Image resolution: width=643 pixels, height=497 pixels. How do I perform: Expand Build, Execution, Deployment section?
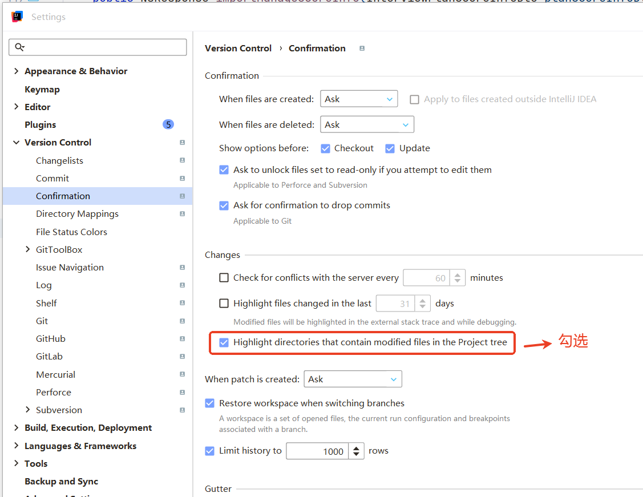click(17, 428)
